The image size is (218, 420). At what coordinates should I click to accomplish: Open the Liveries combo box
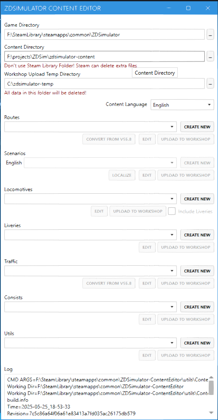click(x=90, y=235)
